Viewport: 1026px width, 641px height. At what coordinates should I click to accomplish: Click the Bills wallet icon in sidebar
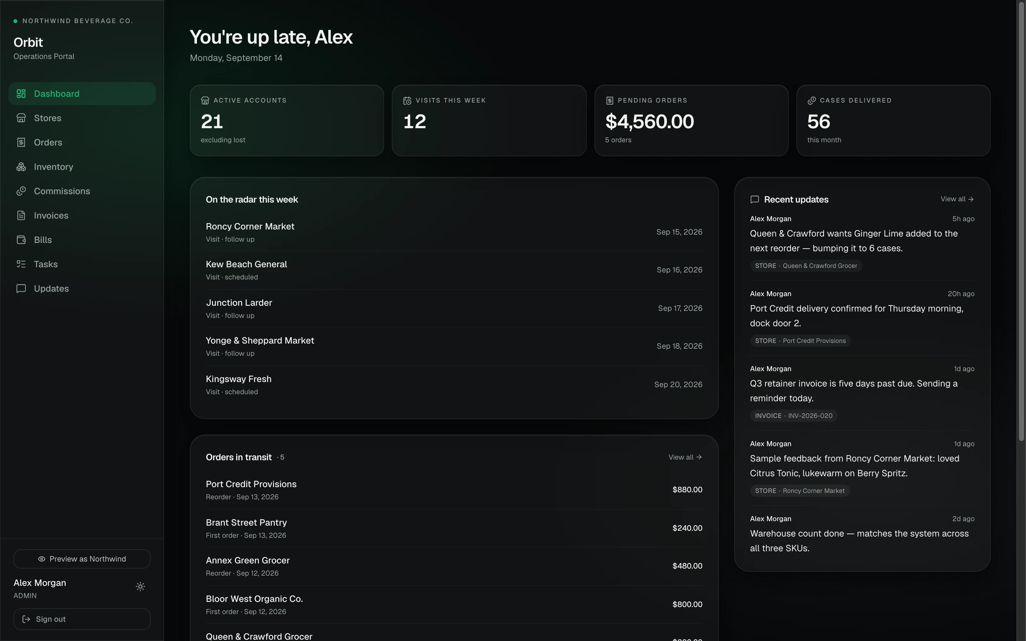tap(21, 240)
